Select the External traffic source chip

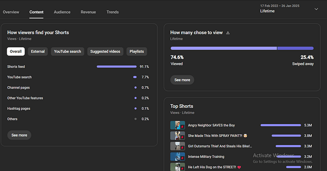(38, 52)
